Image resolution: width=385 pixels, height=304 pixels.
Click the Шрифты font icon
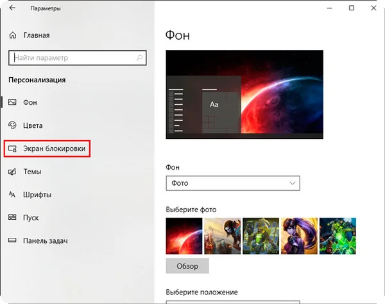(12, 195)
